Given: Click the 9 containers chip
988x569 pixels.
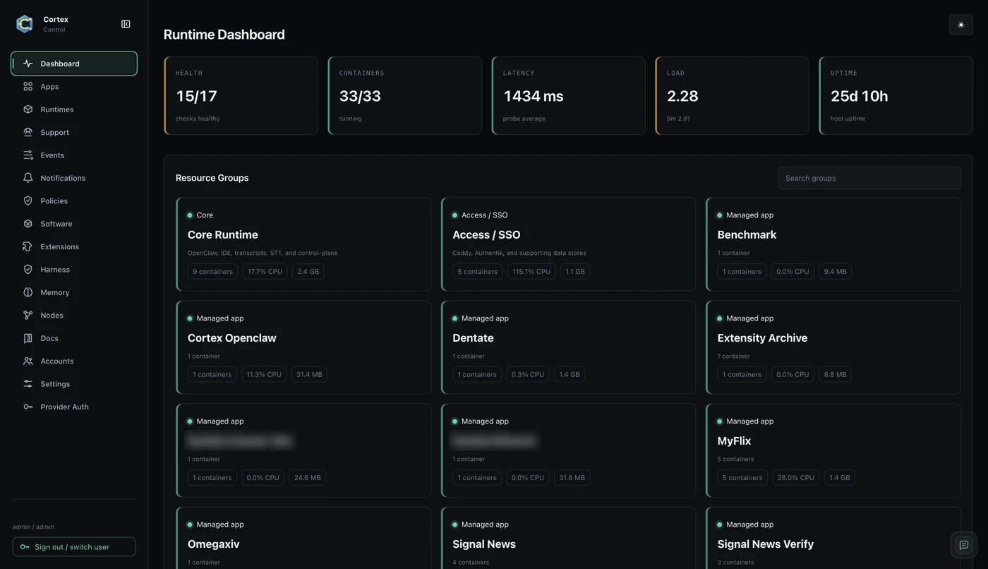Looking at the screenshot, I should coord(213,271).
